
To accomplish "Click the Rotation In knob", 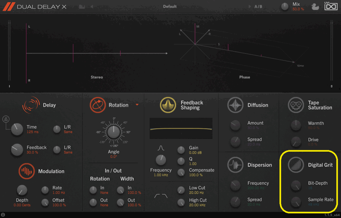I will pyautogui.click(x=93, y=190).
